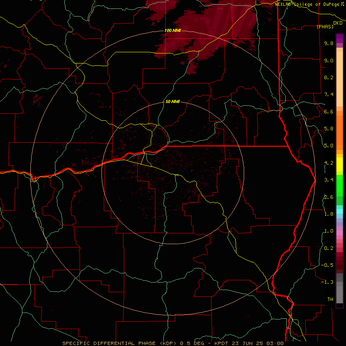Pick the bright green segment of the color bar

[339, 185]
